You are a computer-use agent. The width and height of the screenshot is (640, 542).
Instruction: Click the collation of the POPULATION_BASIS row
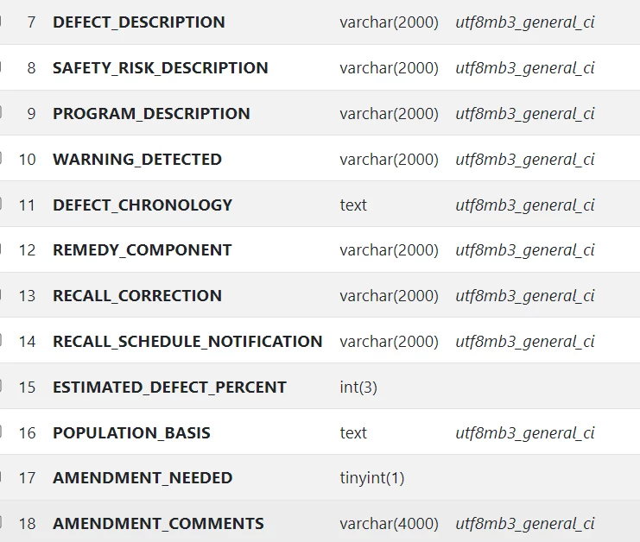525,432
